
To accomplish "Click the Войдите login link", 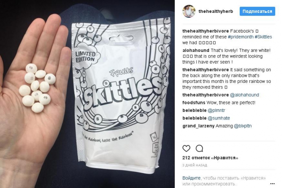I will 191,178.
